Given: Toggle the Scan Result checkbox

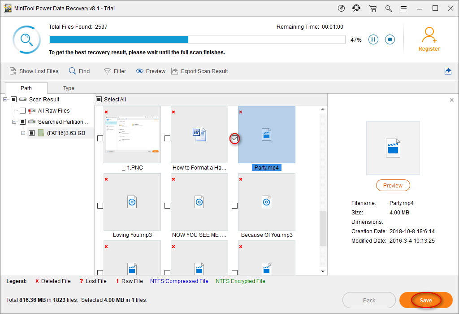Looking at the screenshot, I should pos(13,99).
